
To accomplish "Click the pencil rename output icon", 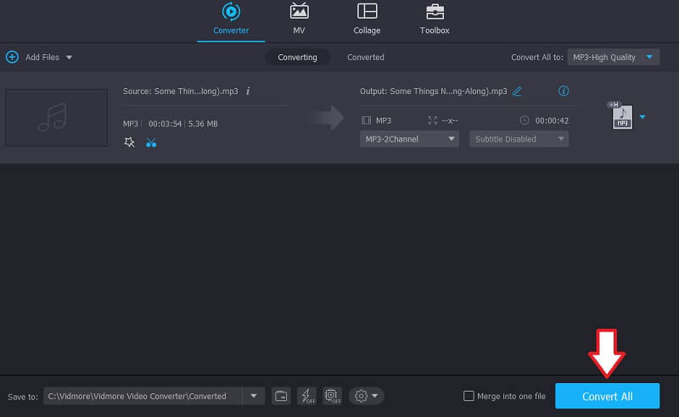I will 517,91.
